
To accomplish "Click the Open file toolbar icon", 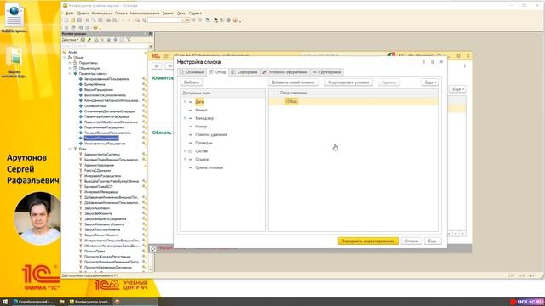I will click(72, 20).
